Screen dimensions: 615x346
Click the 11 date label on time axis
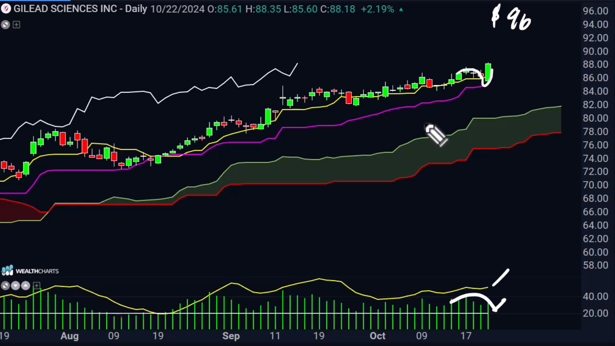(275, 336)
